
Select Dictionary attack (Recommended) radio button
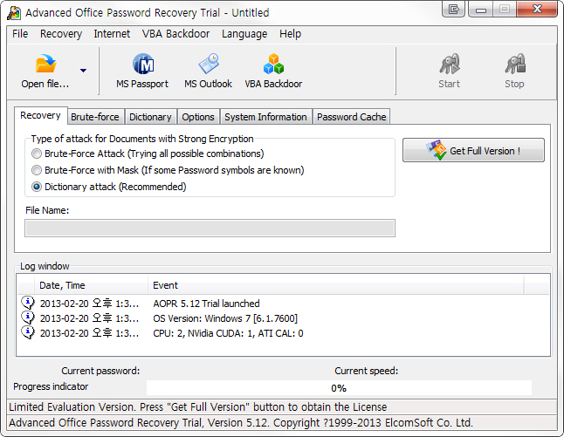pyautogui.click(x=37, y=187)
